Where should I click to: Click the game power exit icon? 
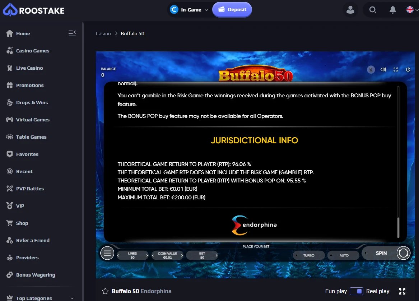point(408,69)
